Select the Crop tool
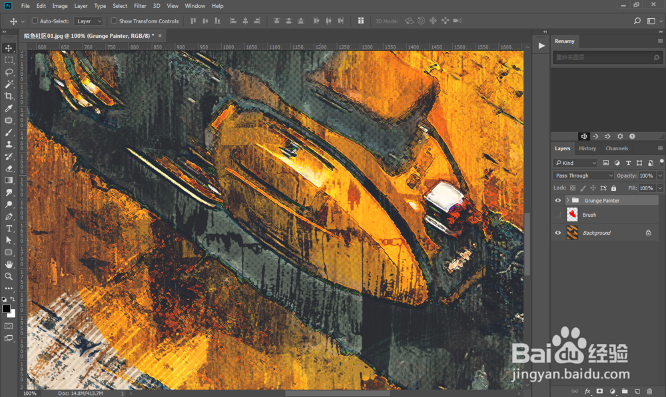666x397 pixels. (9, 96)
